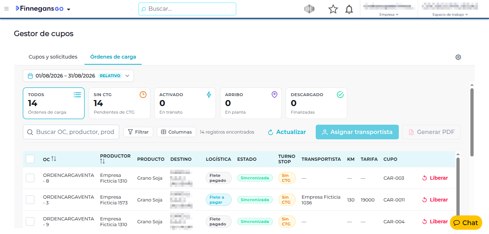Filter by the SIN CTG card
The image size is (489, 234).
tap(120, 103)
